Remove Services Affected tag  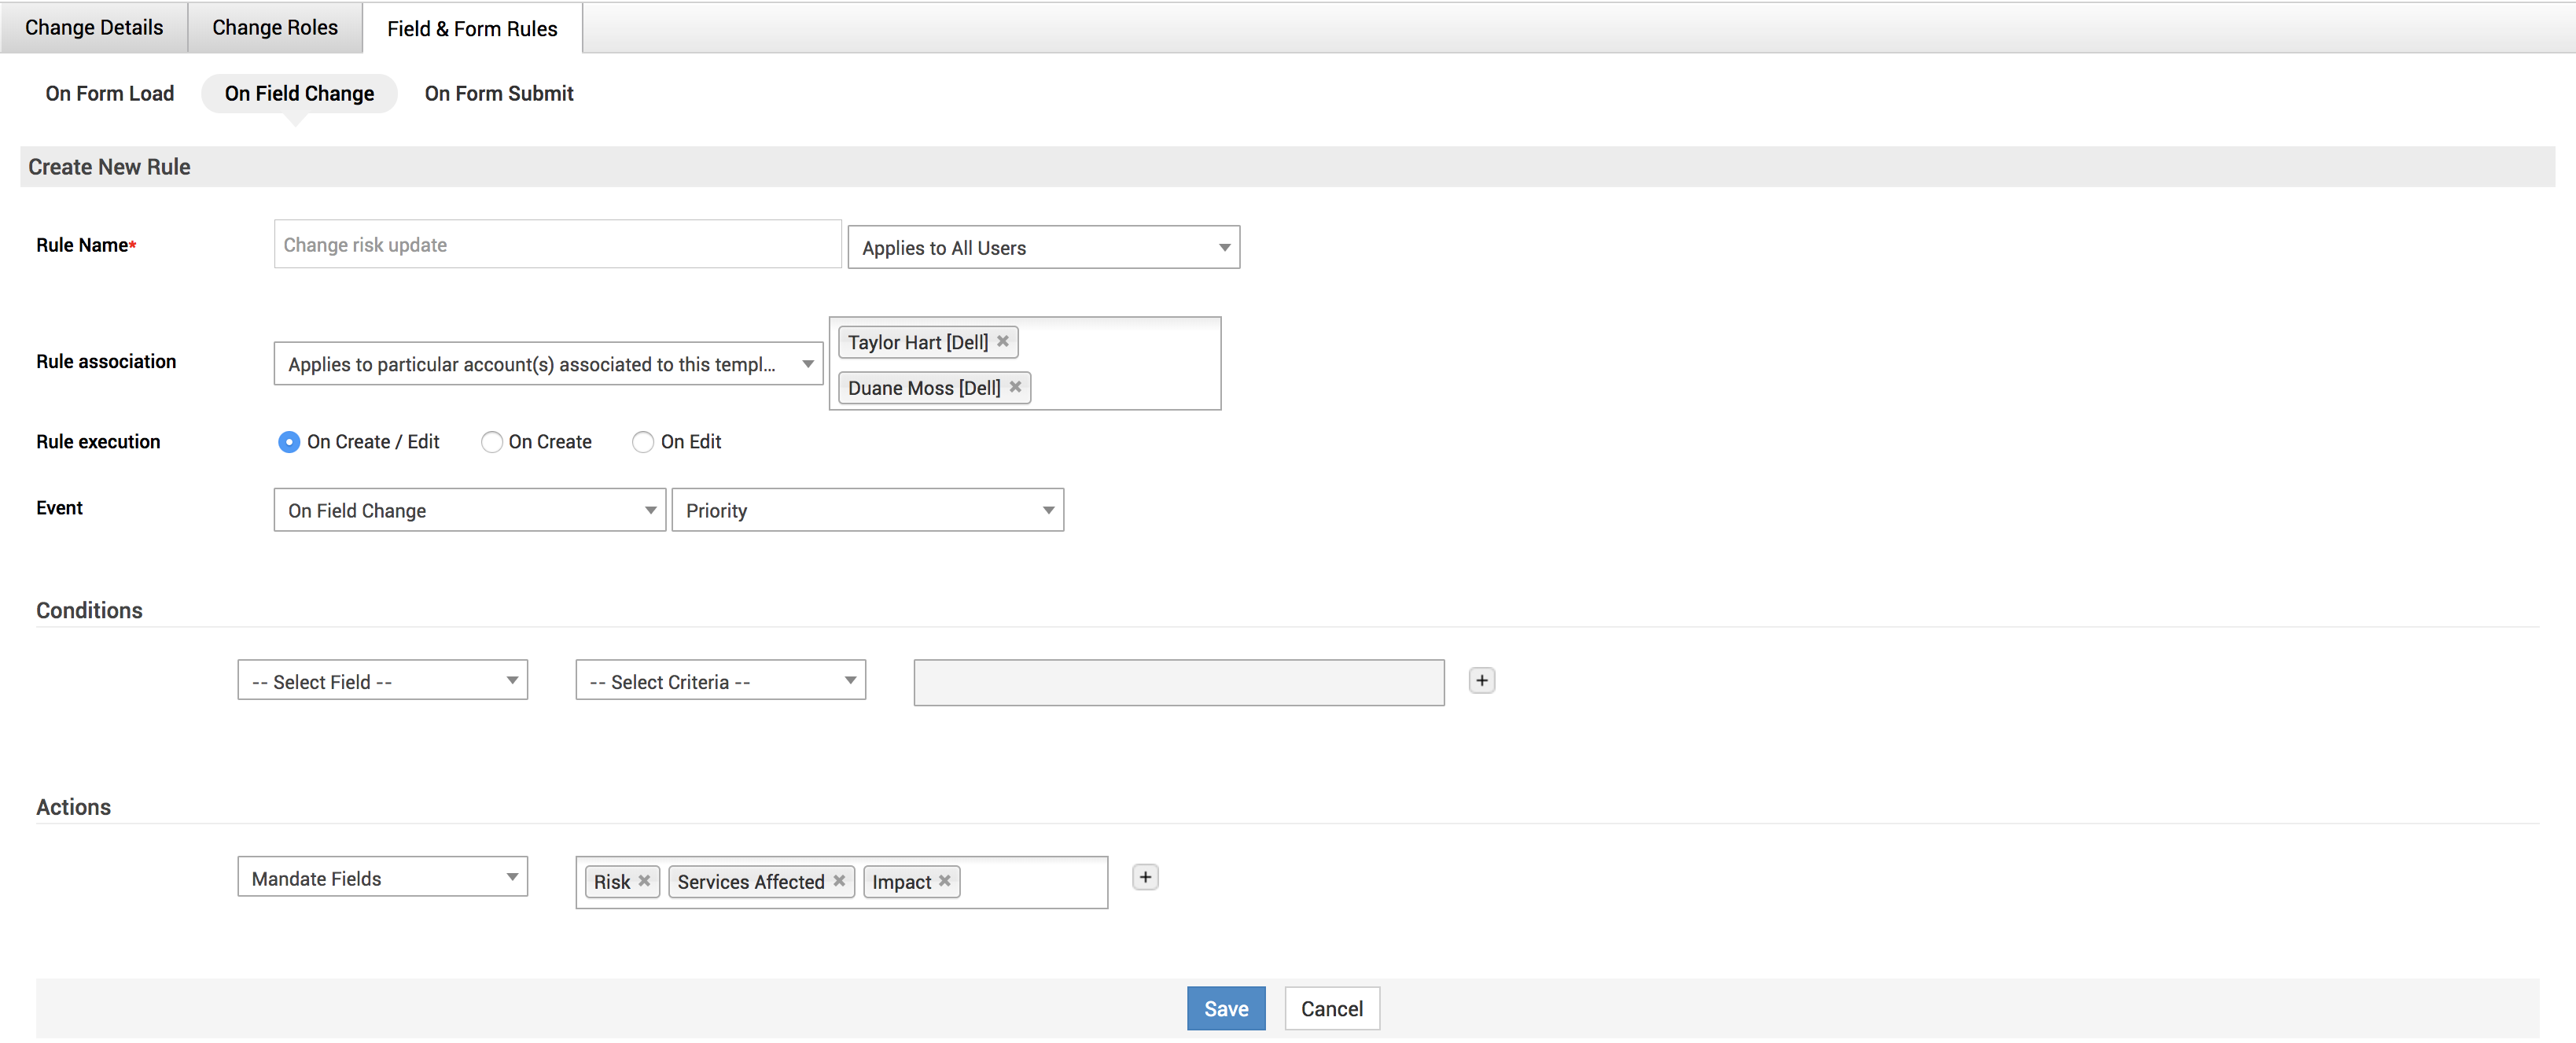click(839, 881)
